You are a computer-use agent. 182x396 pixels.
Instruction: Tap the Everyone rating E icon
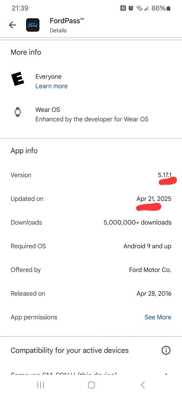(18, 80)
